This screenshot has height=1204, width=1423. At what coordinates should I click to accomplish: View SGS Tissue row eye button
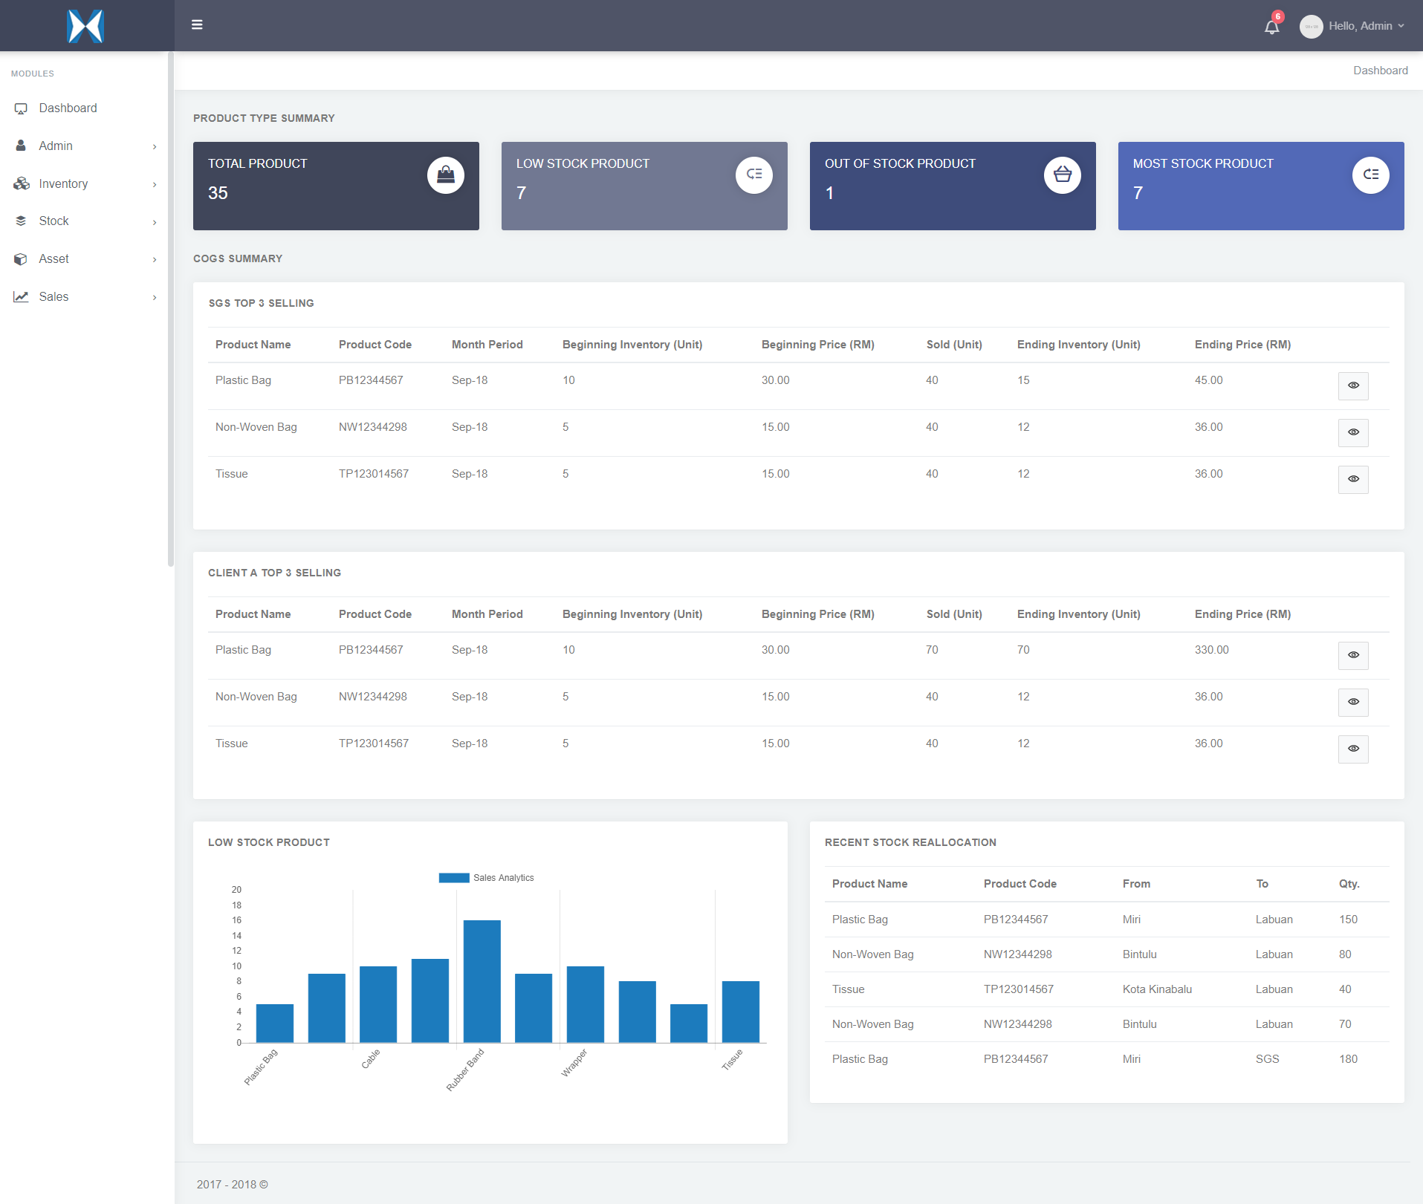[x=1353, y=479]
